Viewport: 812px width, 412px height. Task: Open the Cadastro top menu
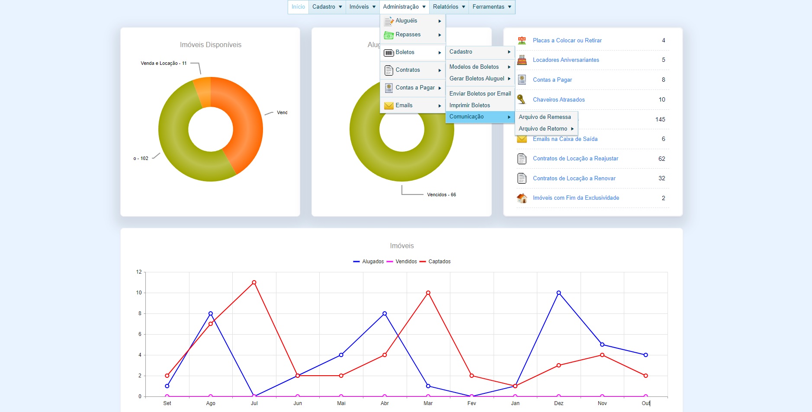click(x=327, y=7)
